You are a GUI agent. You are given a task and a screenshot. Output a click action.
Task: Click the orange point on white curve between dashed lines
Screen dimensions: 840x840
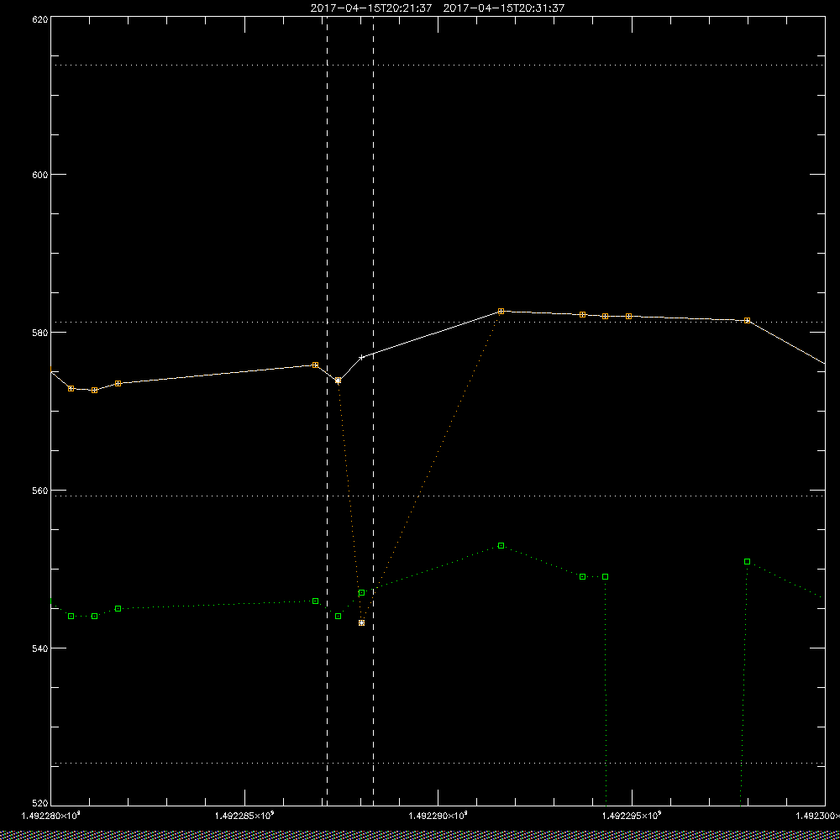click(338, 381)
